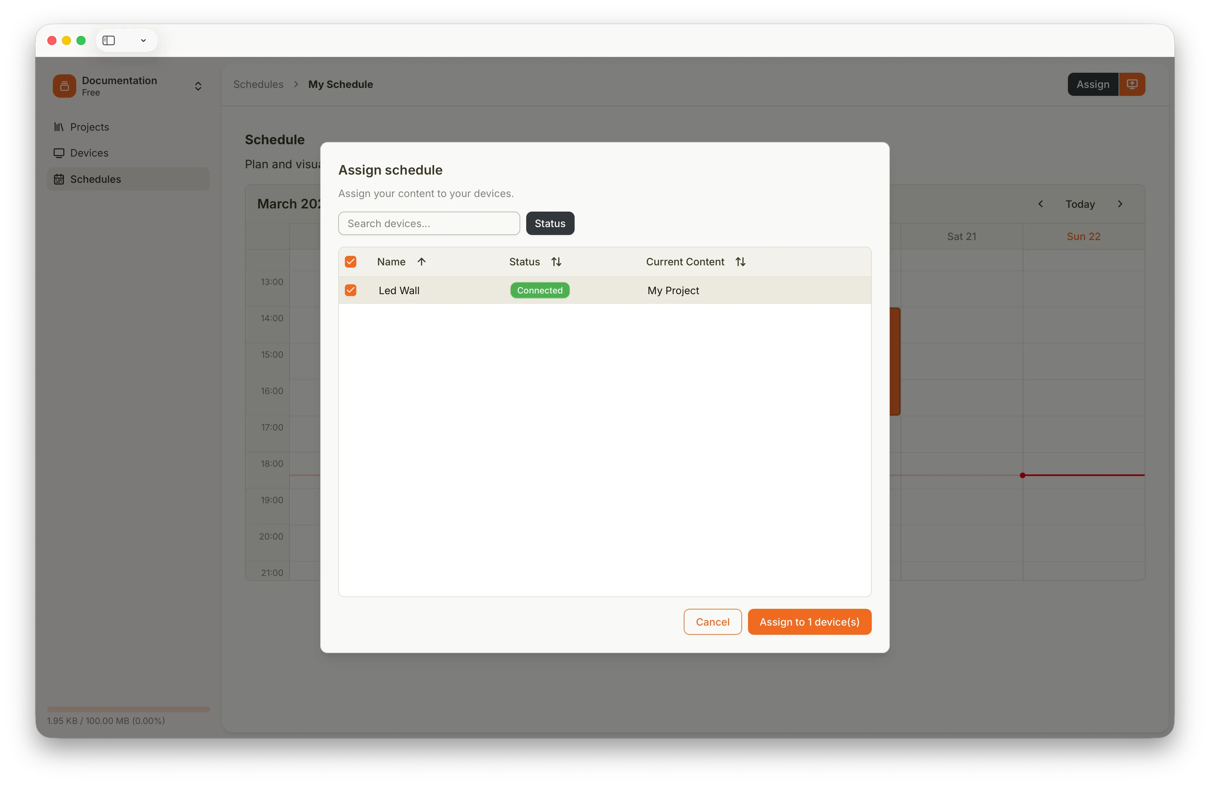
Task: Open Projects in the sidebar
Action: click(x=90, y=127)
